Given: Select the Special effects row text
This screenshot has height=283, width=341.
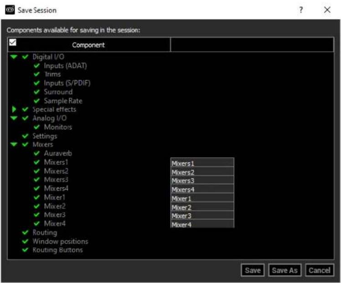Looking at the screenshot, I should tap(54, 109).
